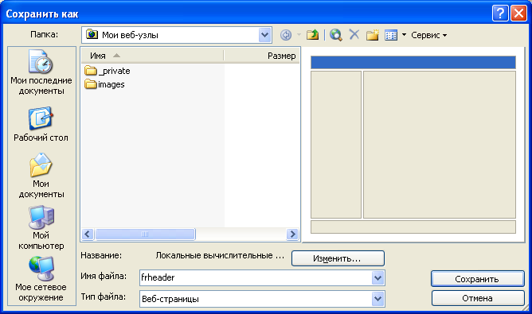
Task: Click the Сохранить button
Action: (x=478, y=279)
